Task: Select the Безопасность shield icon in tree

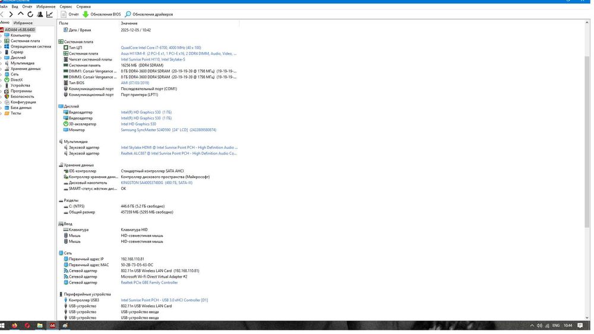Action: 7,97
